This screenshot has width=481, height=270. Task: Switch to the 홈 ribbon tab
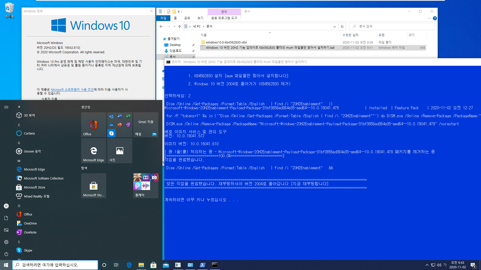[175, 18]
